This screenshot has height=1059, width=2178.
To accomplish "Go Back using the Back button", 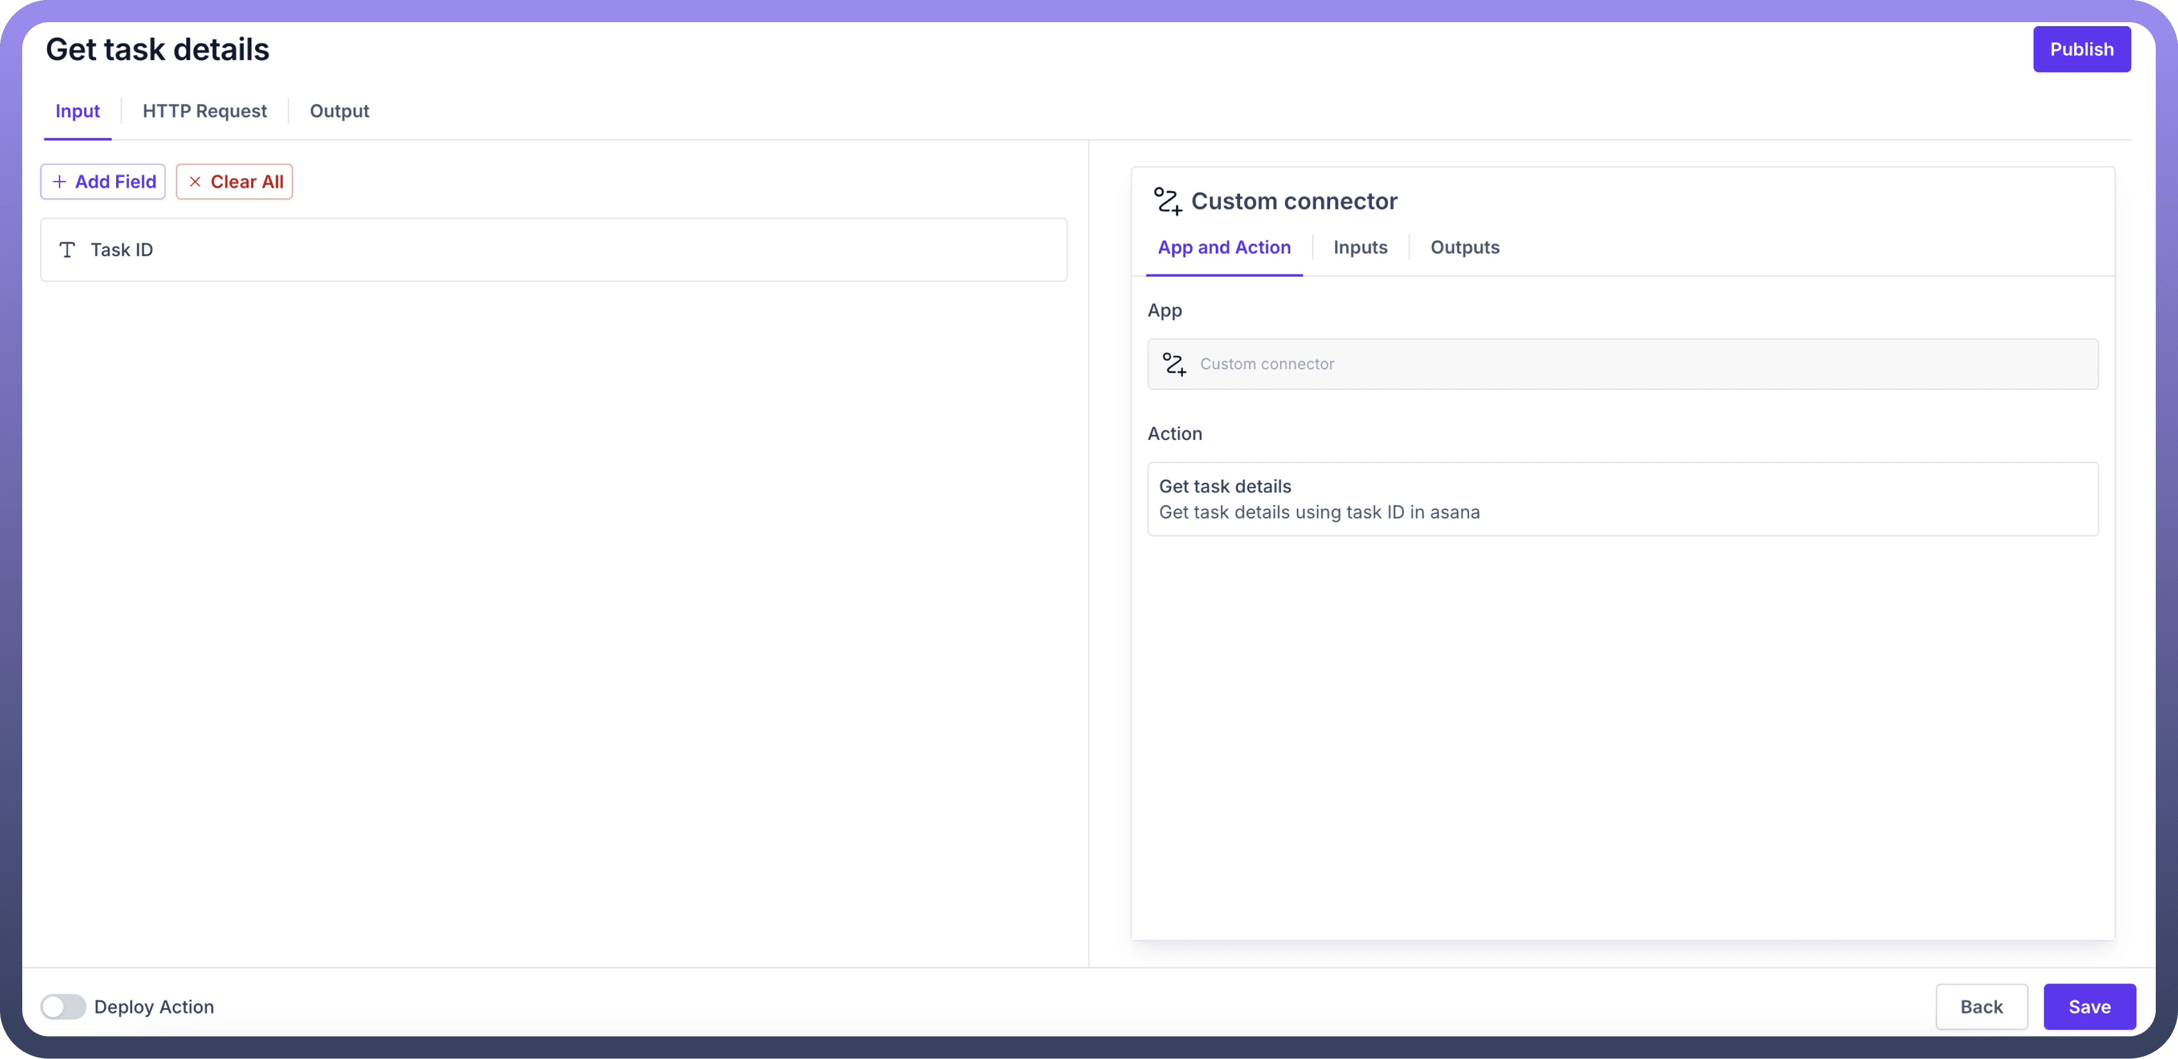I will pos(1981,1007).
